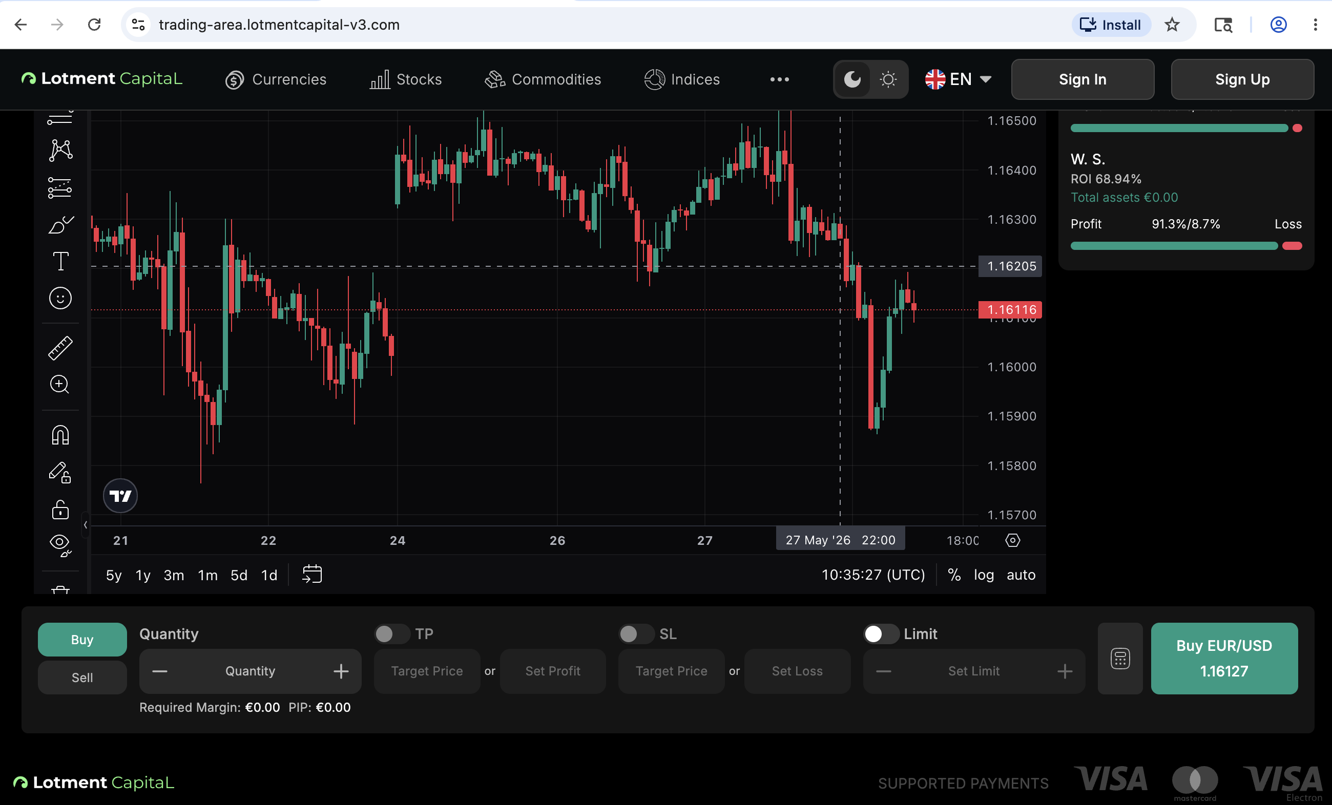Hide all drawings with eye icon
This screenshot has width=1332, height=805.
[x=60, y=544]
